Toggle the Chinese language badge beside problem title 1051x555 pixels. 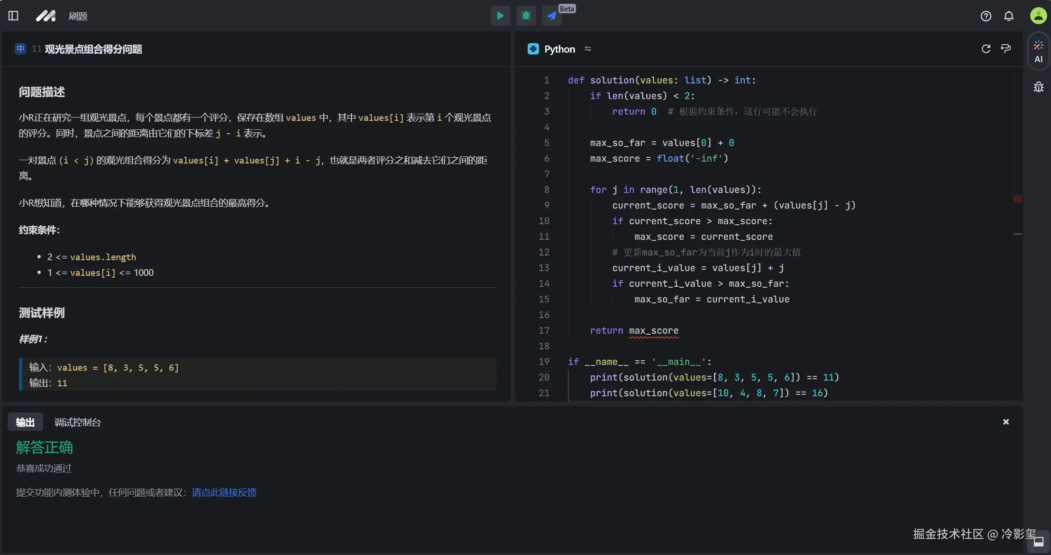pyautogui.click(x=20, y=49)
